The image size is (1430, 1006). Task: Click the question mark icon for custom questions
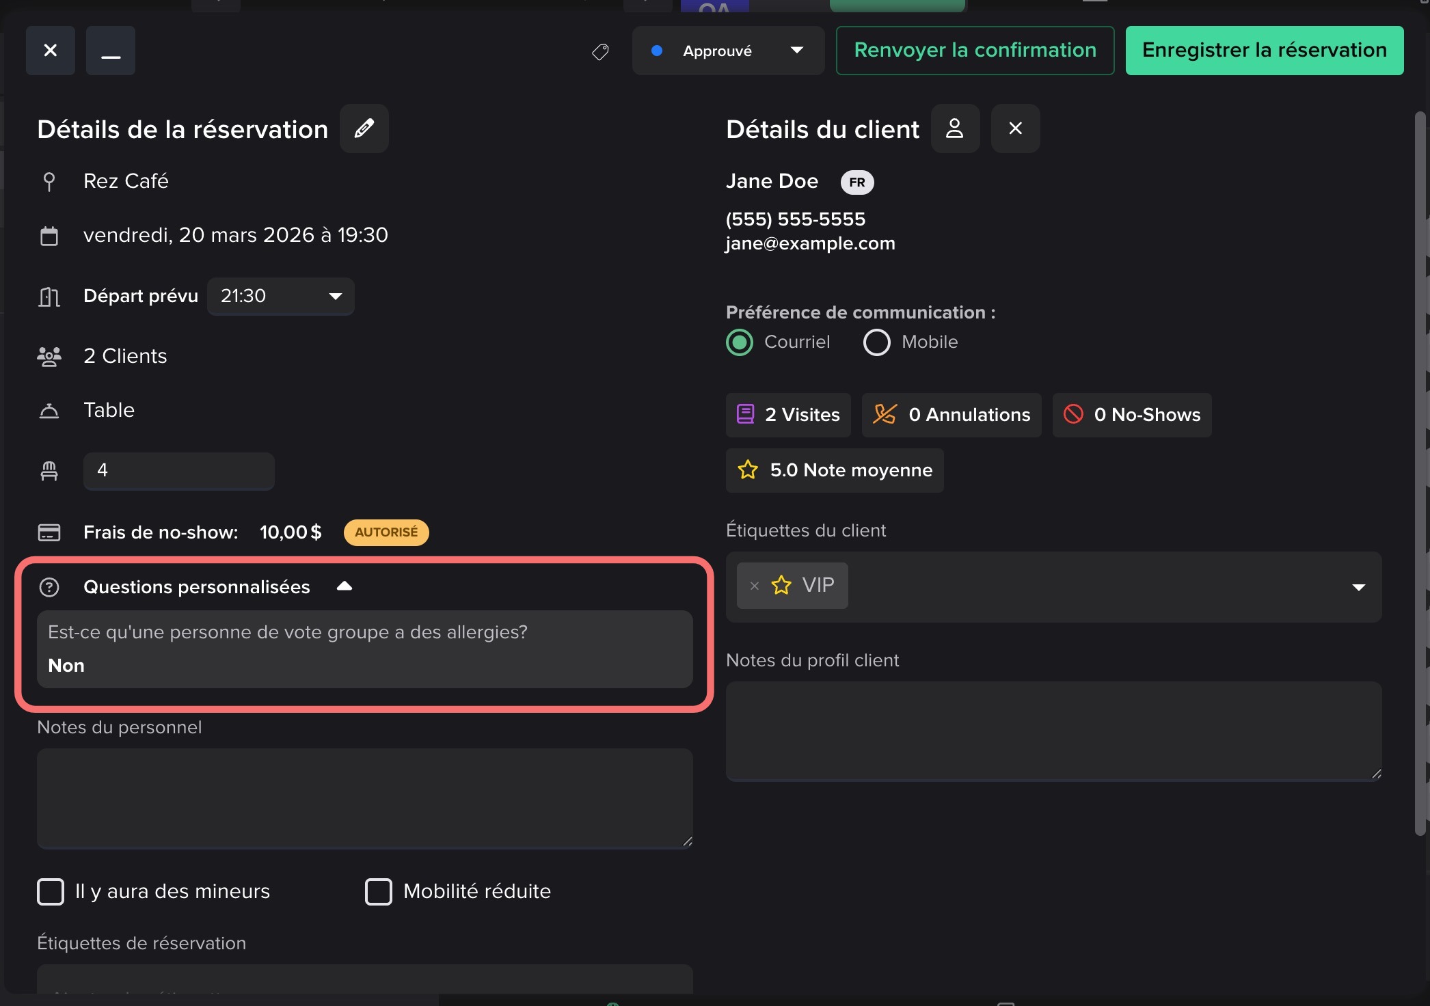click(x=49, y=587)
